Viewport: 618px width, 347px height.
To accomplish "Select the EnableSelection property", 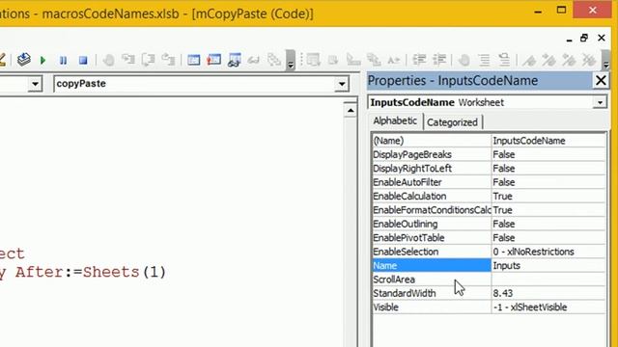I will [432, 252].
